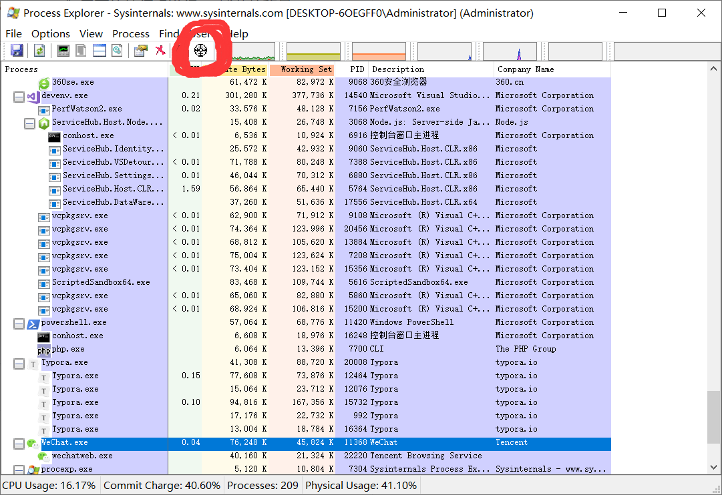
Task: Open the File menu
Action: [x=13, y=33]
